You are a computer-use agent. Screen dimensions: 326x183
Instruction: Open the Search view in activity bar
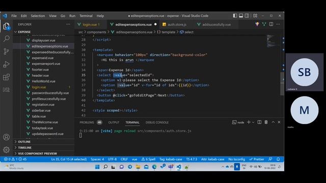(7, 39)
